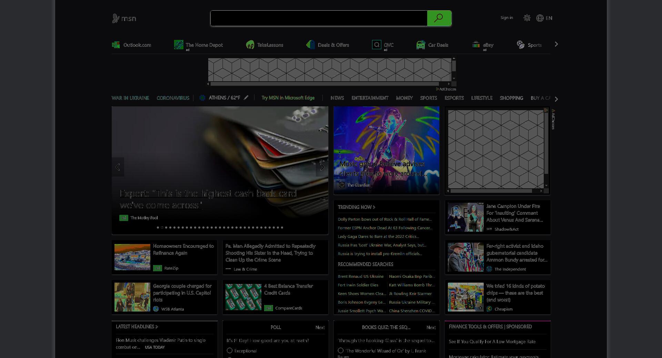The width and height of the screenshot is (662, 358).
Task: Open the Outlook.com shortcut icon
Action: (x=116, y=45)
